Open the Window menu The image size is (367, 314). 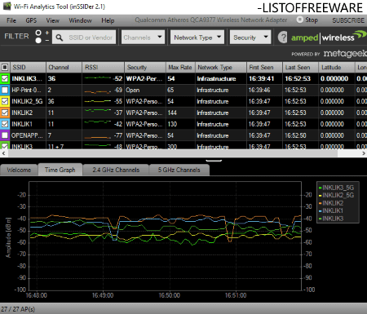pyautogui.click(x=80, y=20)
